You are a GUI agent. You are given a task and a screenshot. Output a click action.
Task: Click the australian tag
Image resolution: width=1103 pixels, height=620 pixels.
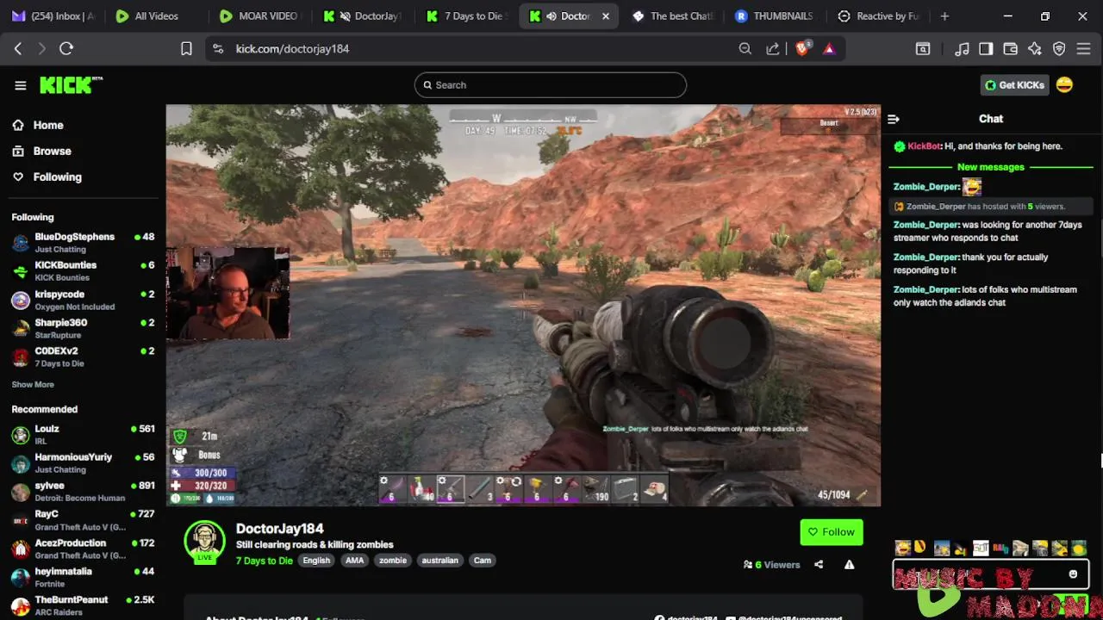click(x=439, y=561)
